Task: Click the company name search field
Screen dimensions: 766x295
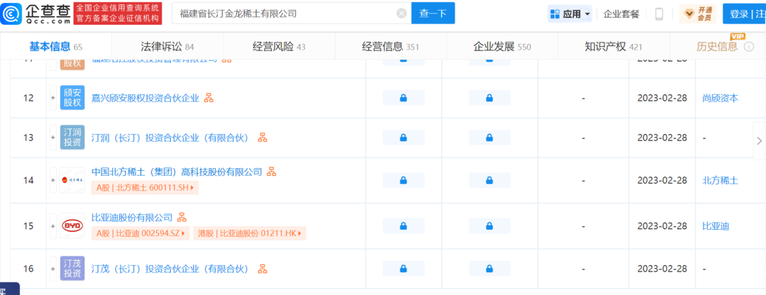Action: click(x=284, y=13)
